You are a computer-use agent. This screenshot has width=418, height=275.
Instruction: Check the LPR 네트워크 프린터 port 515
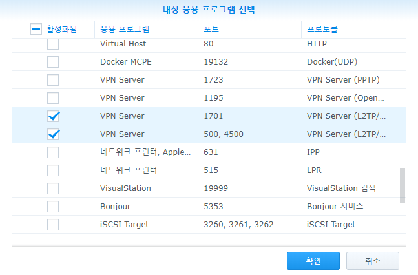pyautogui.click(x=53, y=170)
